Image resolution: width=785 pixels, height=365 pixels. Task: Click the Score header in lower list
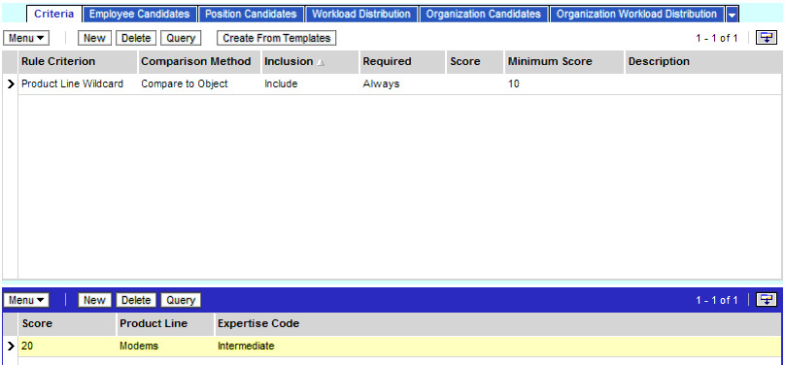coord(67,324)
